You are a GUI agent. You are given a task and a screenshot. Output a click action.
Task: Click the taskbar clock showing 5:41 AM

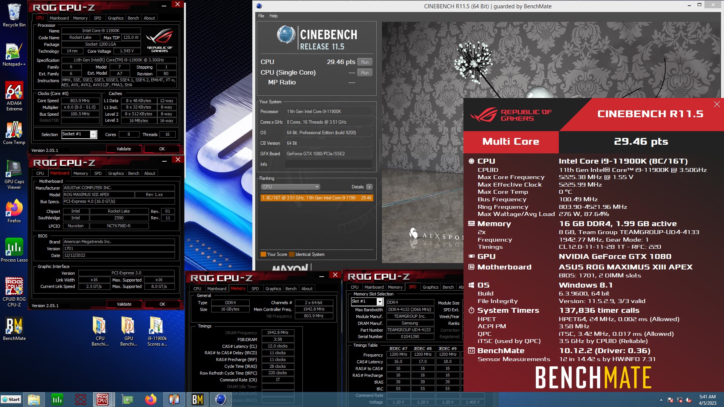point(707,400)
